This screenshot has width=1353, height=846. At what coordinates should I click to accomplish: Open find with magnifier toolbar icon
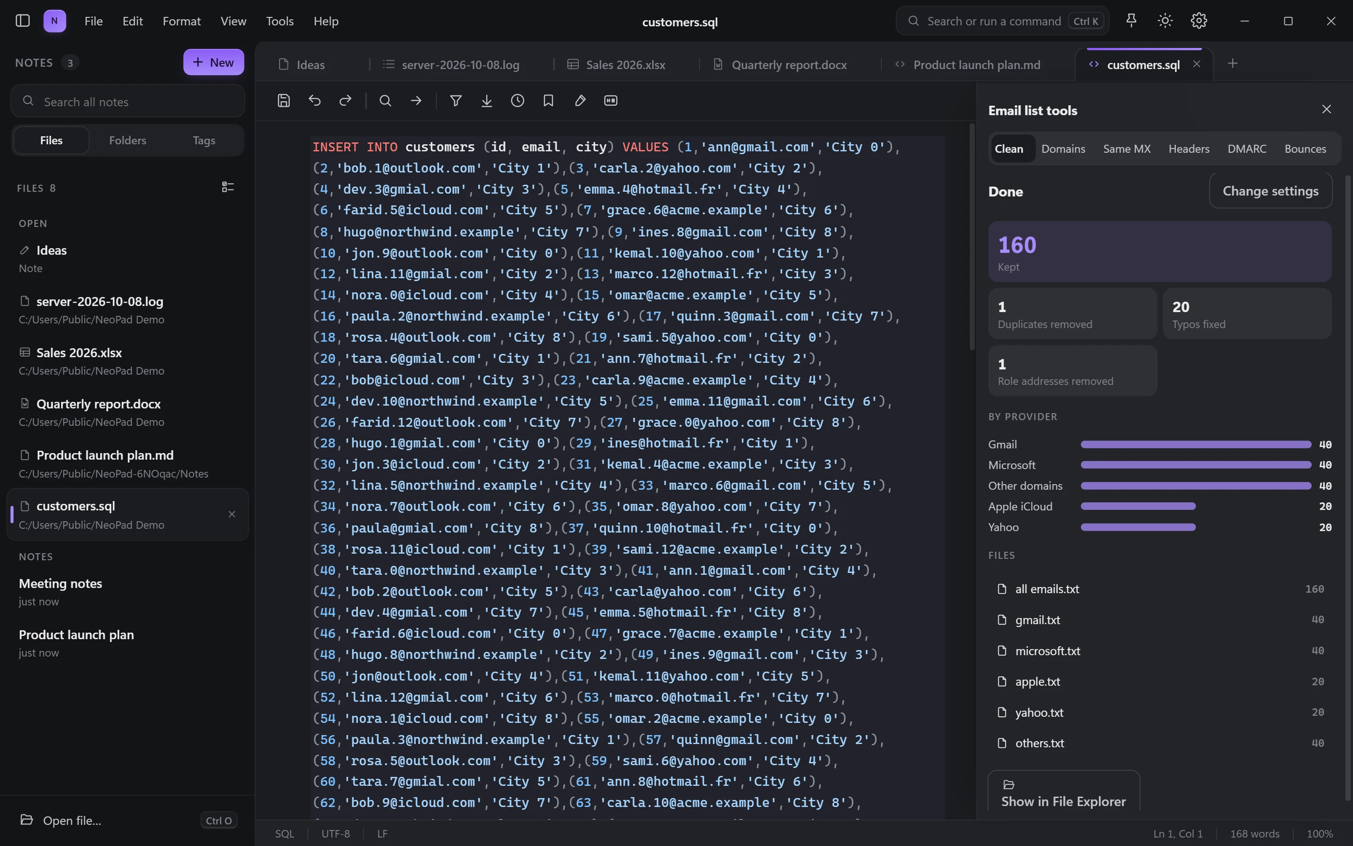(x=385, y=101)
